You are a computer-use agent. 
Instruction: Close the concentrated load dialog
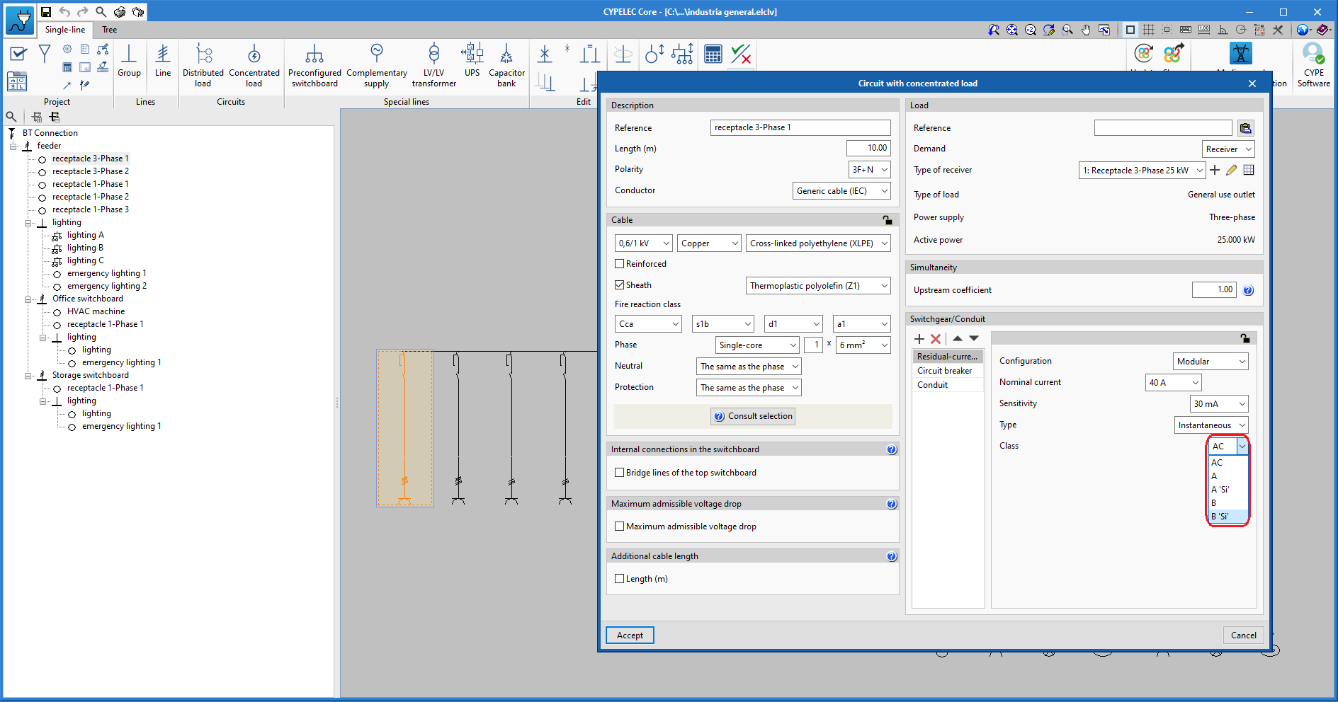coord(1252,84)
